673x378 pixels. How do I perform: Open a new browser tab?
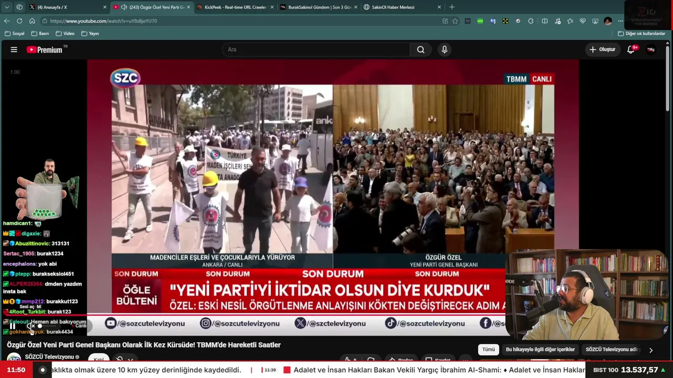(x=452, y=7)
